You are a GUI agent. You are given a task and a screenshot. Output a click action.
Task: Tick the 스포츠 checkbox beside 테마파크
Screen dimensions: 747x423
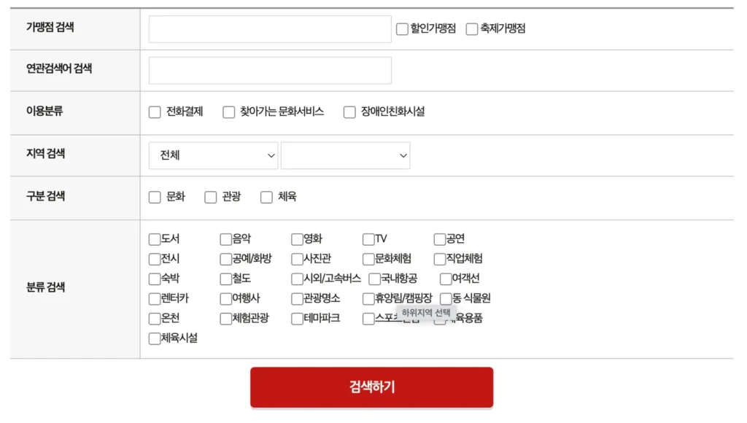click(368, 319)
